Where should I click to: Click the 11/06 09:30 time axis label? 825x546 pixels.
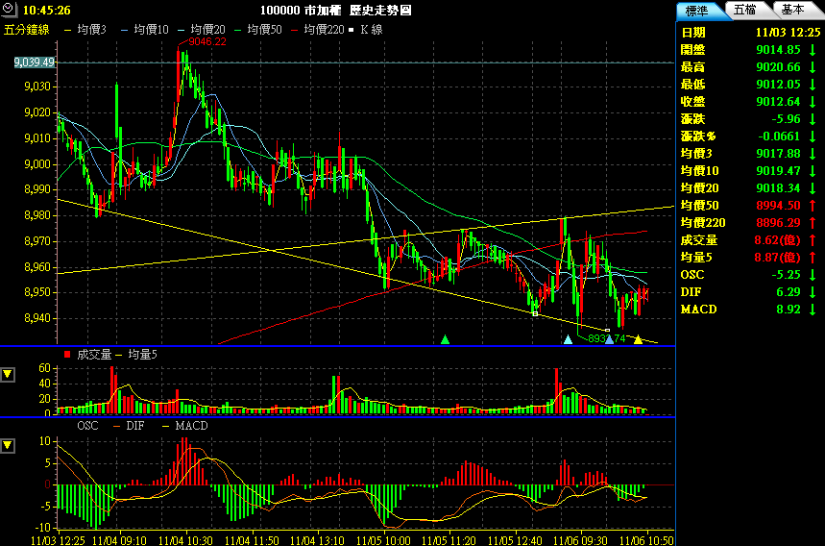tap(580, 540)
